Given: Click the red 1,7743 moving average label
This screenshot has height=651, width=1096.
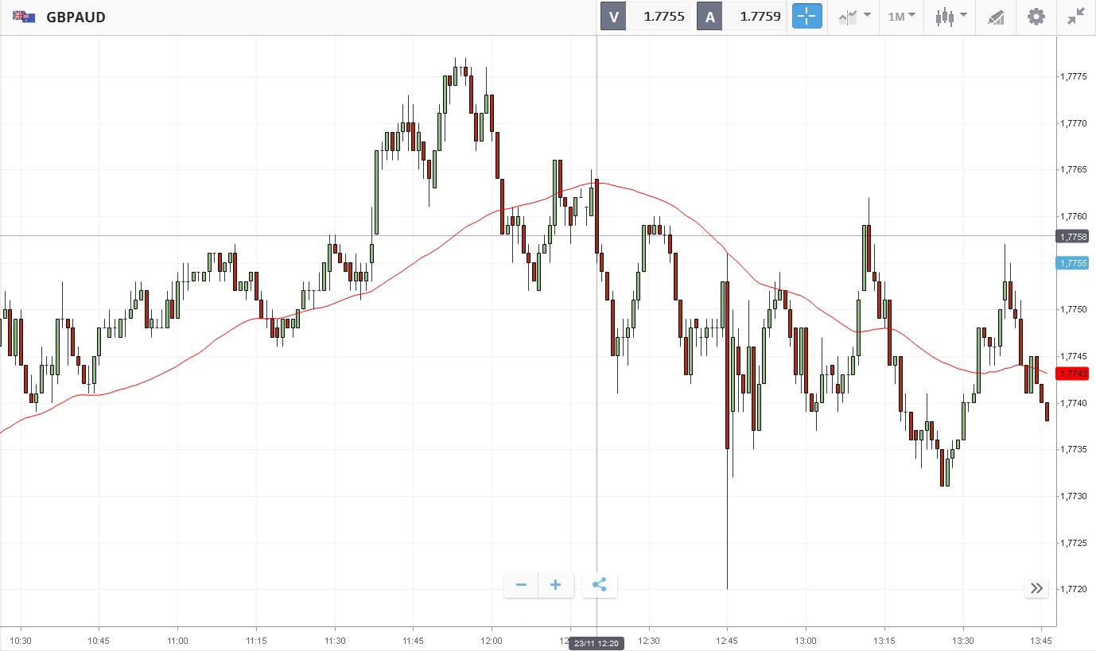Looking at the screenshot, I should (x=1072, y=374).
